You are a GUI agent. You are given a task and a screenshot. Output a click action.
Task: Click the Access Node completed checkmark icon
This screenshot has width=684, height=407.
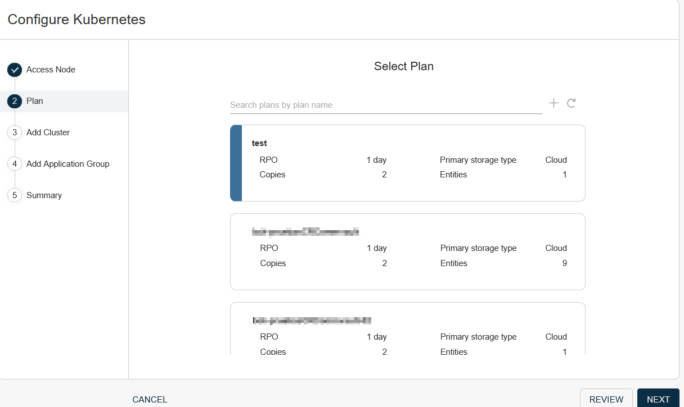coord(15,70)
